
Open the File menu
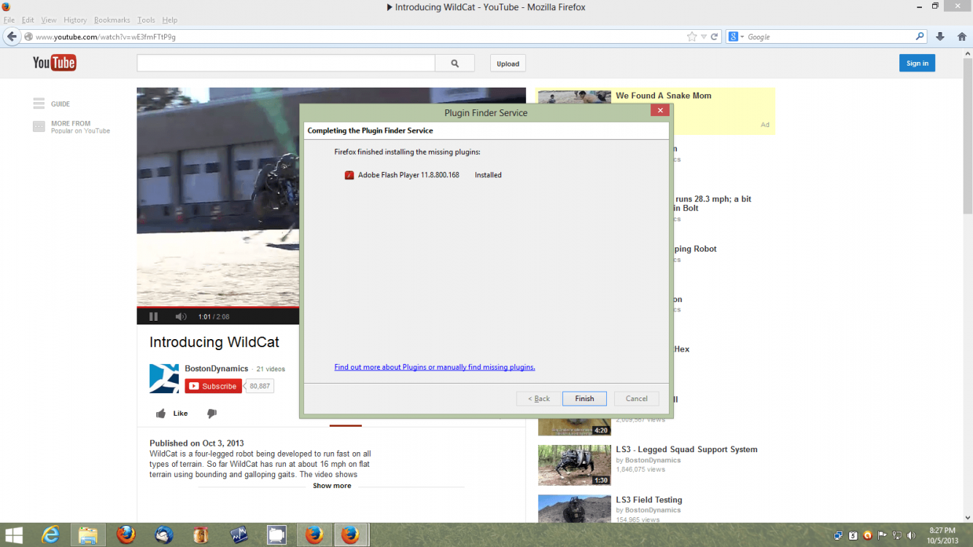9,20
